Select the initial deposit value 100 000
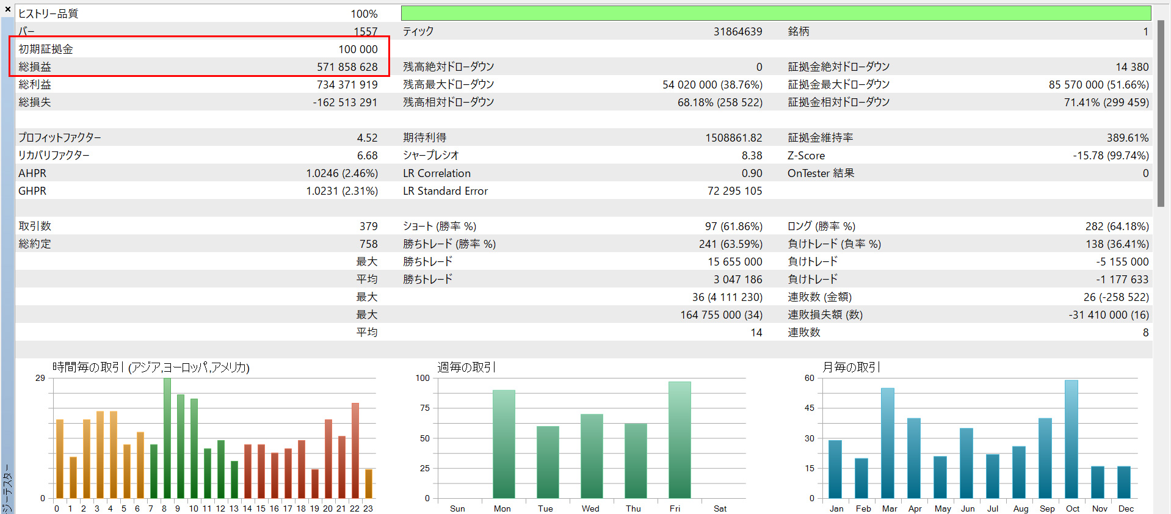Image resolution: width=1171 pixels, height=514 pixels. (x=358, y=49)
